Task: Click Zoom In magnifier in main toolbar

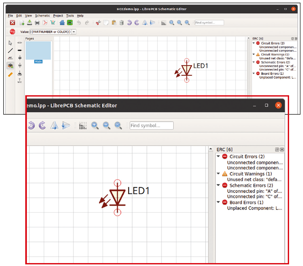Action: (x=172, y=23)
